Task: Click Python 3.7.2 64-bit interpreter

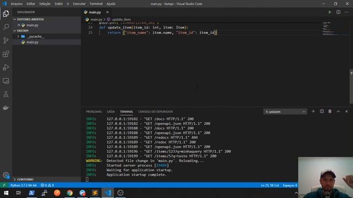Action: 23,185
